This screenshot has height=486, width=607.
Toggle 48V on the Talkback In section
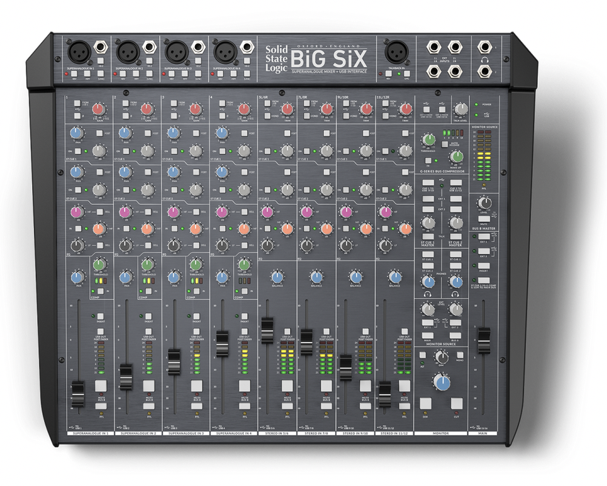(388, 73)
